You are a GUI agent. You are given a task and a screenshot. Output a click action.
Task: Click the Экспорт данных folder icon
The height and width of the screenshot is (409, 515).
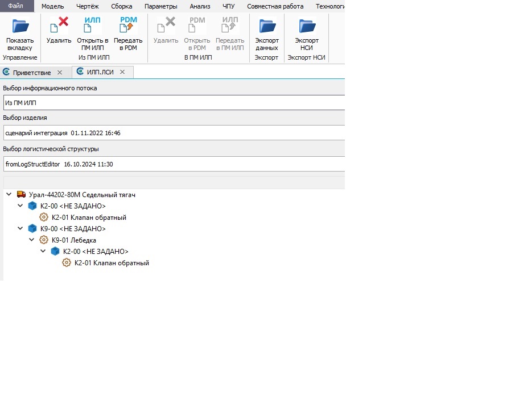click(x=267, y=26)
